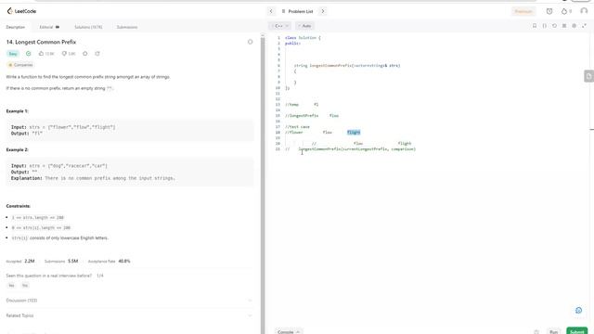Viewport: 594px width, 334px height.
Task: Toggle the Auto complete option
Action: pos(304,26)
